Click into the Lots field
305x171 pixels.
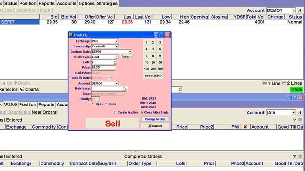tap(102, 62)
